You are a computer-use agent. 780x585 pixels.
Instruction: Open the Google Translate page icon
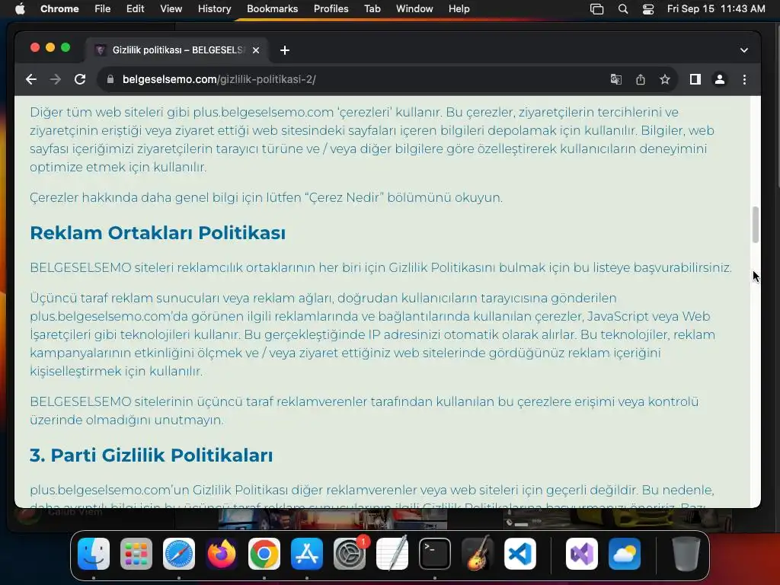tap(615, 79)
